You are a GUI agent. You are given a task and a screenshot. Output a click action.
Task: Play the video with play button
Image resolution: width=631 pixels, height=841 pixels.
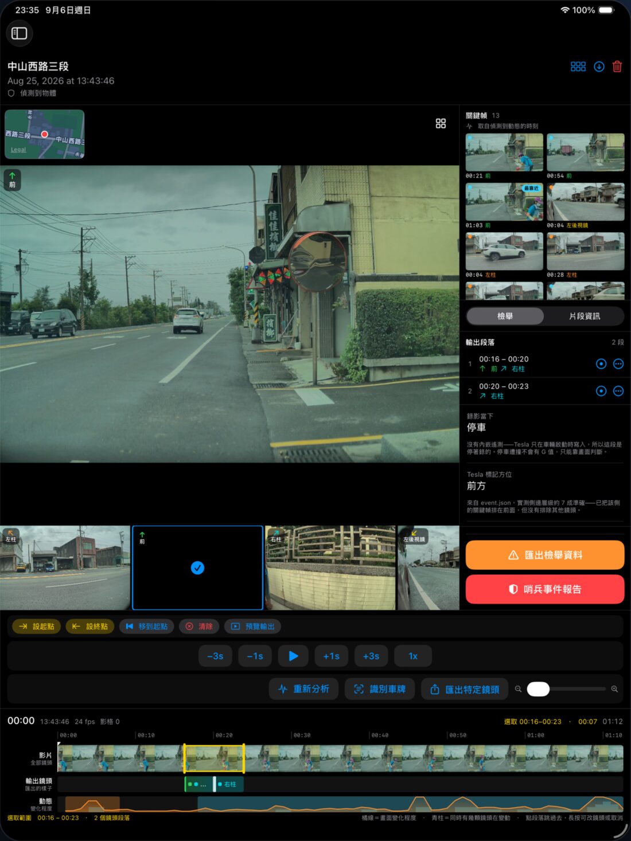tap(293, 656)
